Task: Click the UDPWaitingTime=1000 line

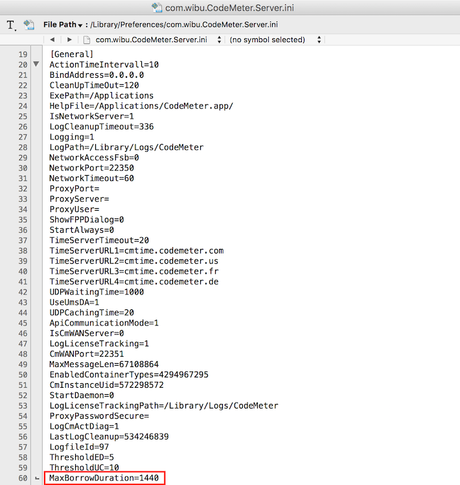Action: [x=97, y=292]
